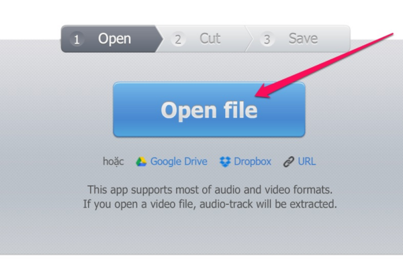The width and height of the screenshot is (403, 268).
Task: Go to the Cut step tab
Action: [x=203, y=39]
